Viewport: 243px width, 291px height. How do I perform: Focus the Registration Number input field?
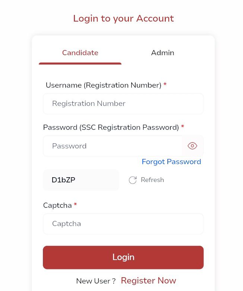pos(123,104)
